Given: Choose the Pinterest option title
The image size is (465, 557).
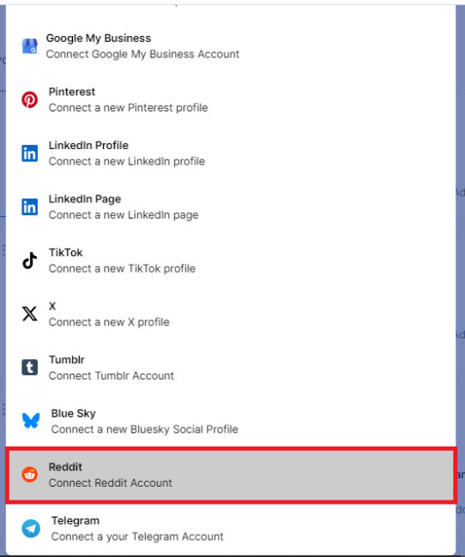Looking at the screenshot, I should click(x=72, y=92).
